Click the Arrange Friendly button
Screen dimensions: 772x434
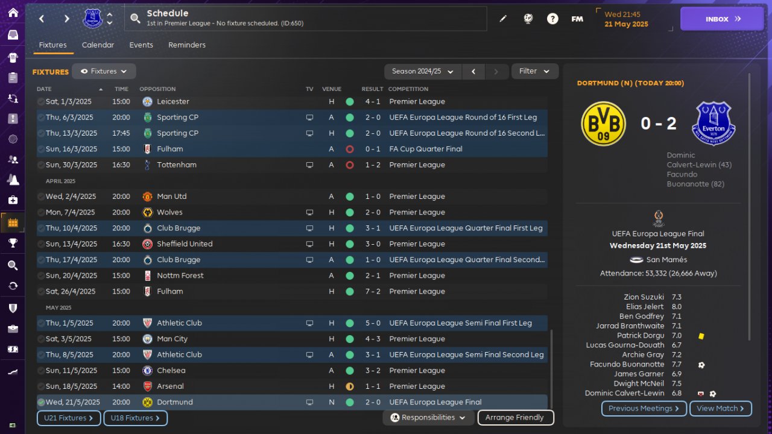tap(515, 417)
